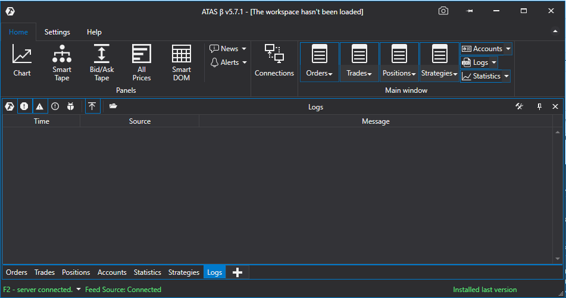
Task: Click 'Installed last version' status text
Action: point(485,289)
